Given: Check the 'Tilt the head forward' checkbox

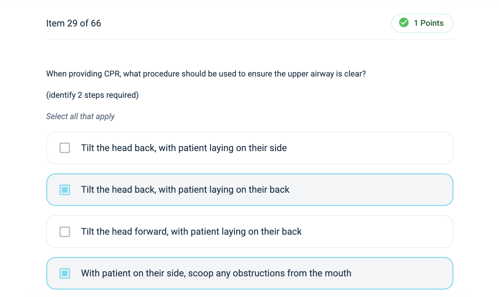Looking at the screenshot, I should coord(65,231).
